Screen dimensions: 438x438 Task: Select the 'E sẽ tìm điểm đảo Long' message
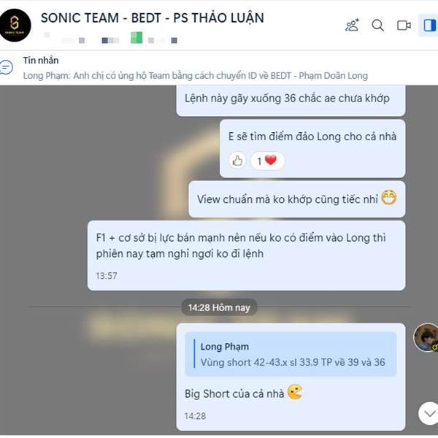coord(312,149)
